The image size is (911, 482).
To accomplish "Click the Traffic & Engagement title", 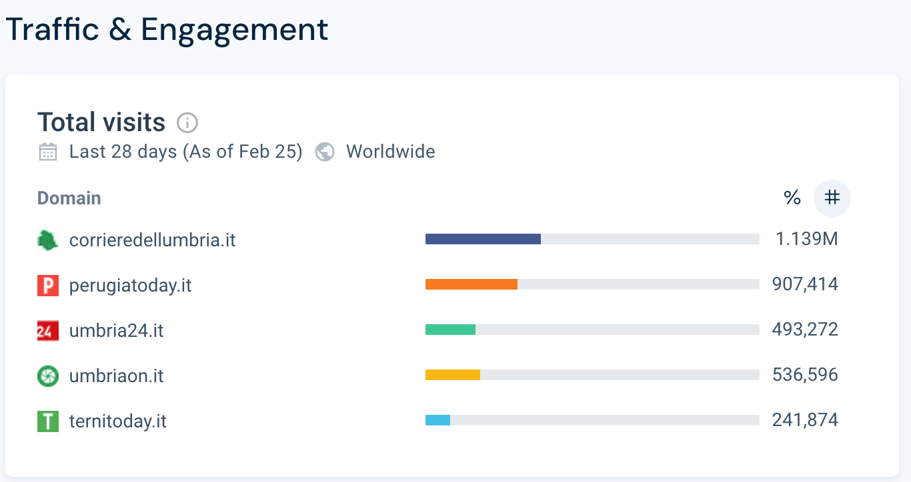I will (x=167, y=29).
